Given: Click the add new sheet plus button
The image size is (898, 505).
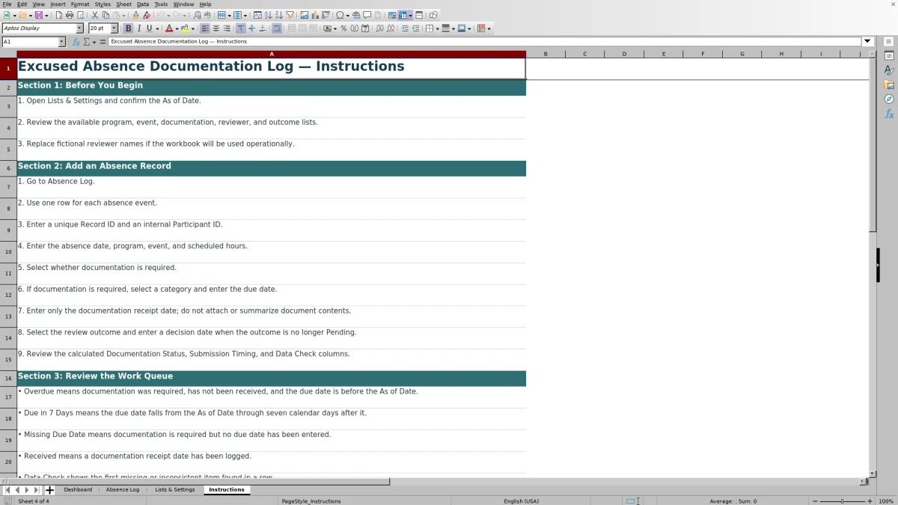Looking at the screenshot, I should click(x=50, y=490).
